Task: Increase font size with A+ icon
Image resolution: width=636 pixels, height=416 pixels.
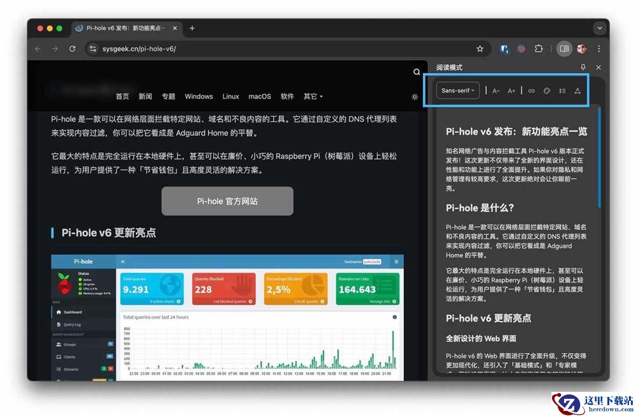Action: 511,91
